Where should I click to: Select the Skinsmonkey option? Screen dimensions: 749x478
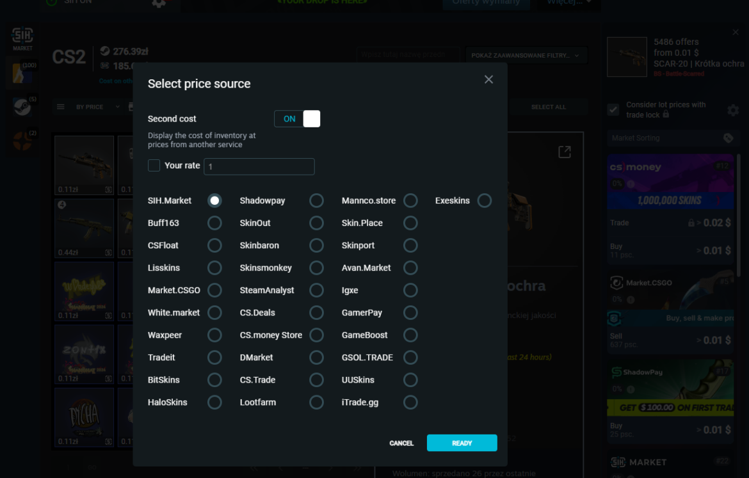[x=316, y=268]
